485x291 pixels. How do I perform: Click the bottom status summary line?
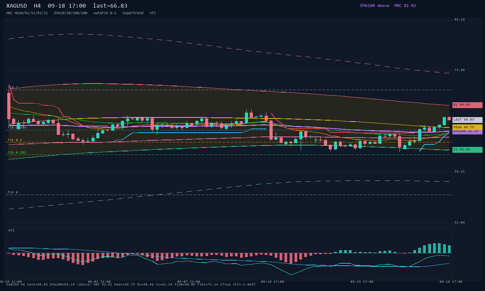click(x=131, y=285)
